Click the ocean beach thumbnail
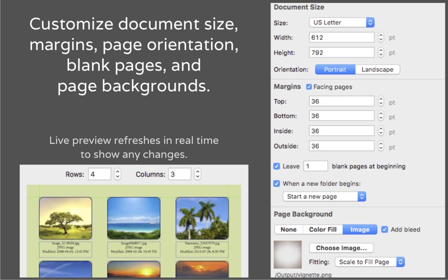 [x=134, y=218]
